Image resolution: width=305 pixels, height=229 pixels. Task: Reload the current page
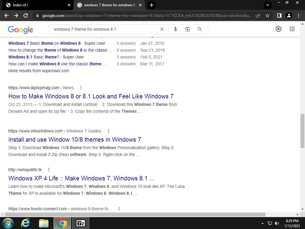(x=26, y=16)
